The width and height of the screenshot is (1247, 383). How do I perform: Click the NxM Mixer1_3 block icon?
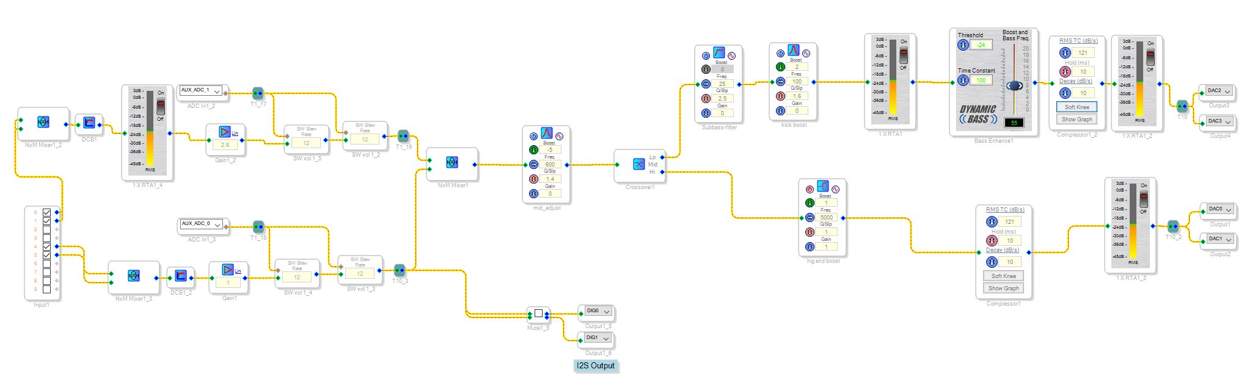[x=134, y=276]
